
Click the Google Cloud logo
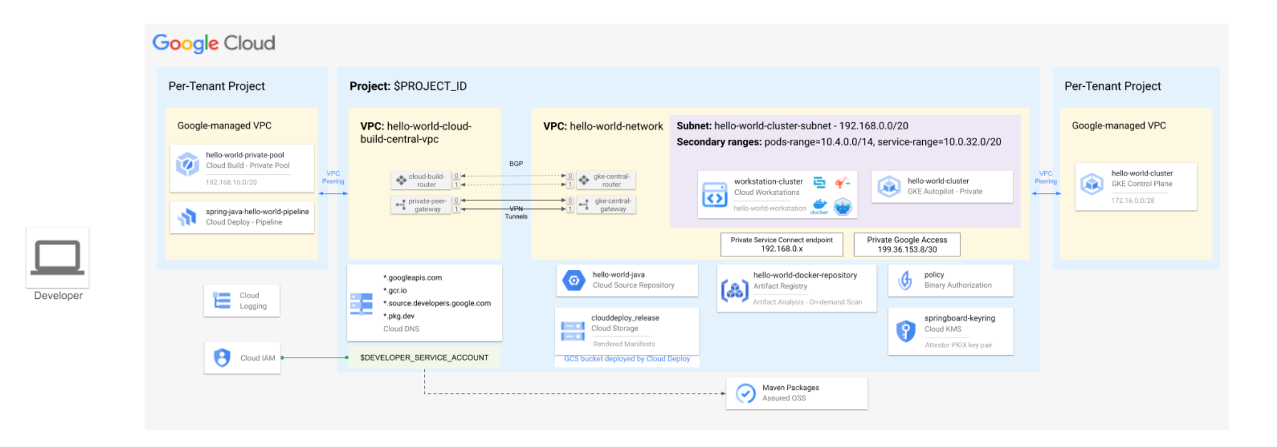point(214,43)
